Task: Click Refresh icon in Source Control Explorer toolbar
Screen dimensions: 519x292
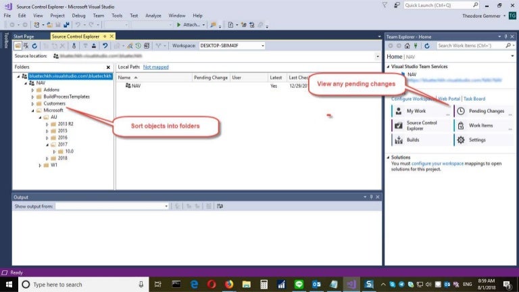Action: pyautogui.click(x=35, y=46)
